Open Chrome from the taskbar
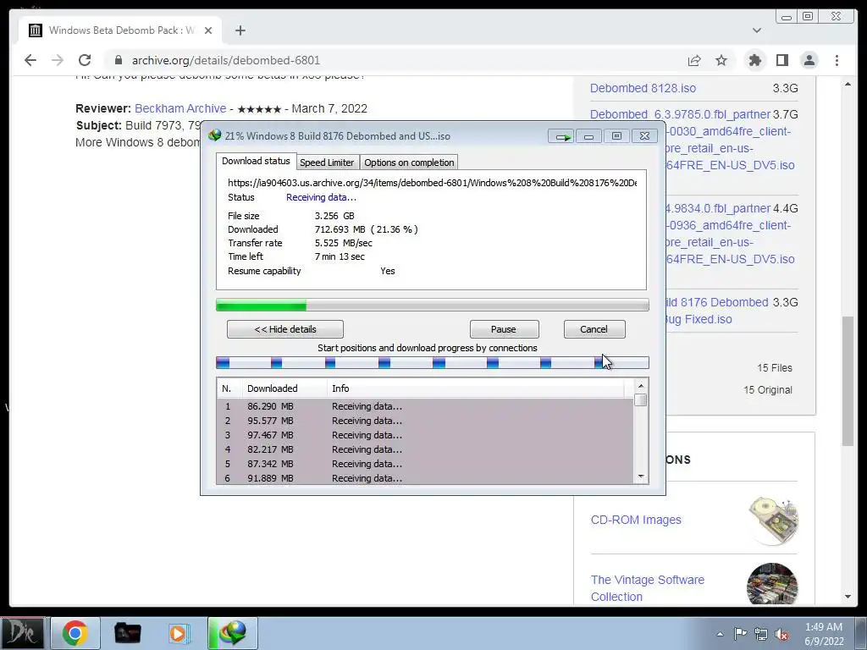867x650 pixels. pos(75,633)
